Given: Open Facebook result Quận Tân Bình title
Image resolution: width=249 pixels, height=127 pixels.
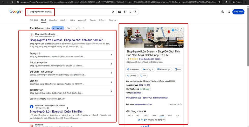Looking at the screenshot, I should pyautogui.click(x=57, y=111).
